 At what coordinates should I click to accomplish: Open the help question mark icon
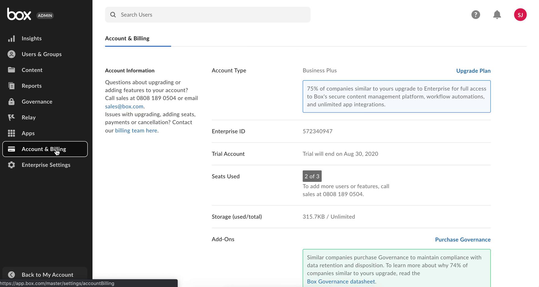point(476,15)
